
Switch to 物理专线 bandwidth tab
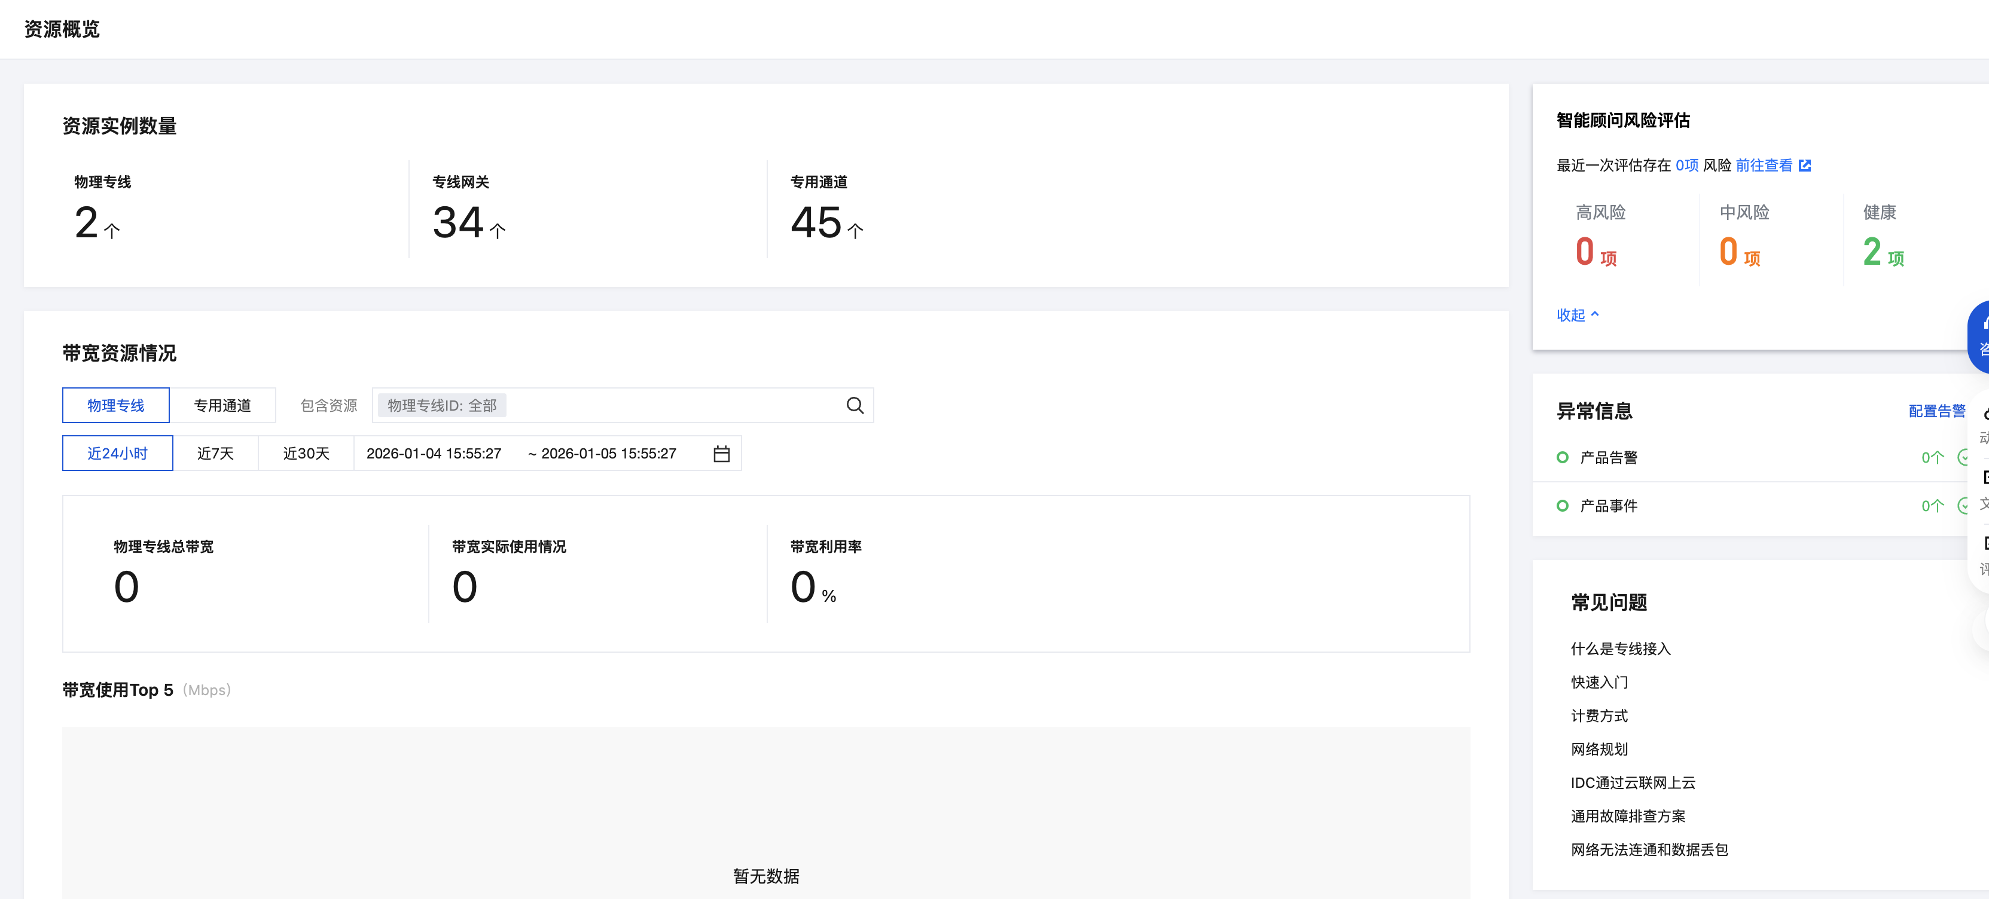click(x=116, y=405)
